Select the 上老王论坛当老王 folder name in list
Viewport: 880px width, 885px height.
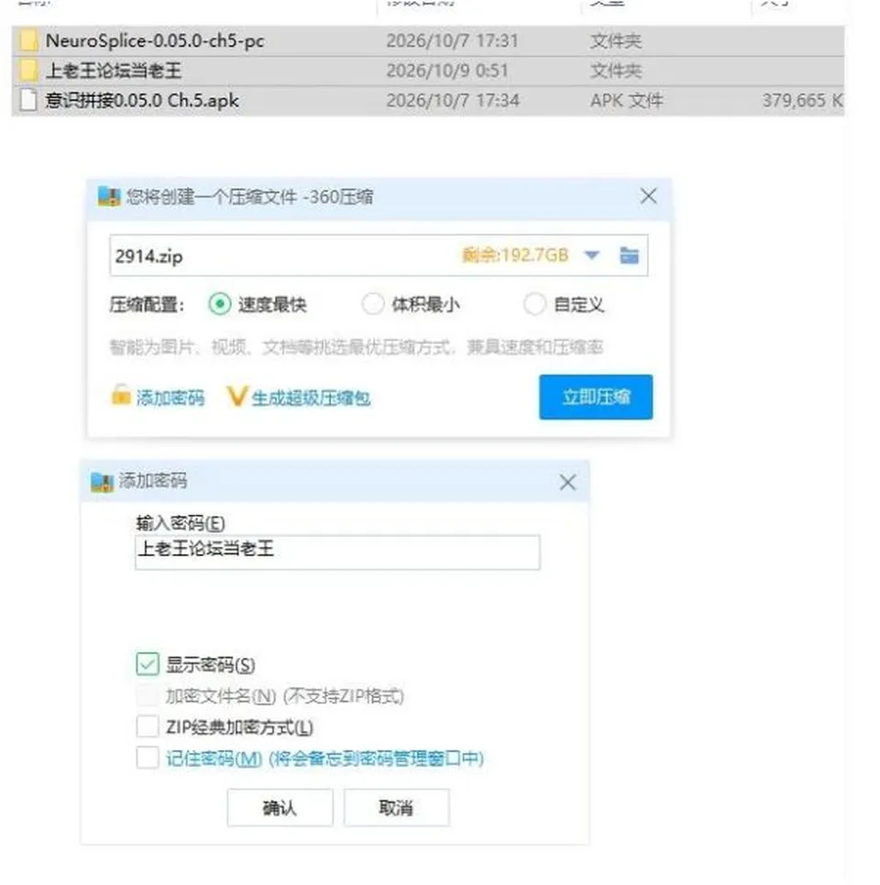(114, 71)
